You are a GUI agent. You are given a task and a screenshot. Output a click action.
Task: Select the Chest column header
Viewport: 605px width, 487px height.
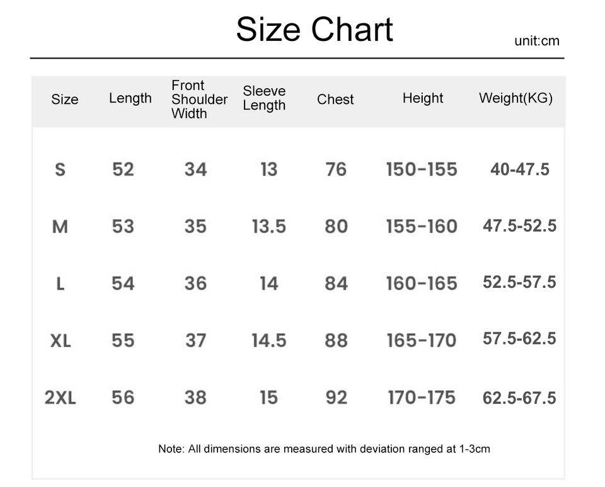point(335,100)
